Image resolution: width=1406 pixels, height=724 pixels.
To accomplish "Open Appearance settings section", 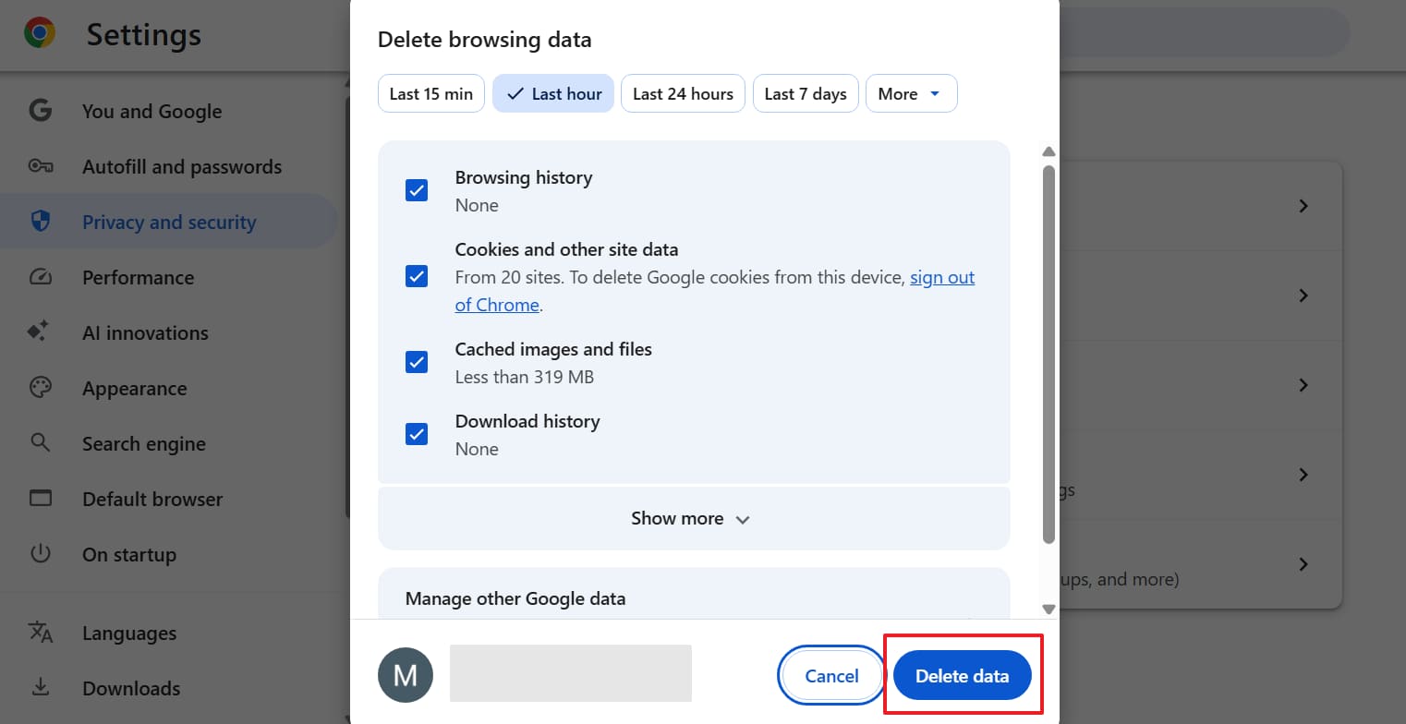I will [170, 388].
